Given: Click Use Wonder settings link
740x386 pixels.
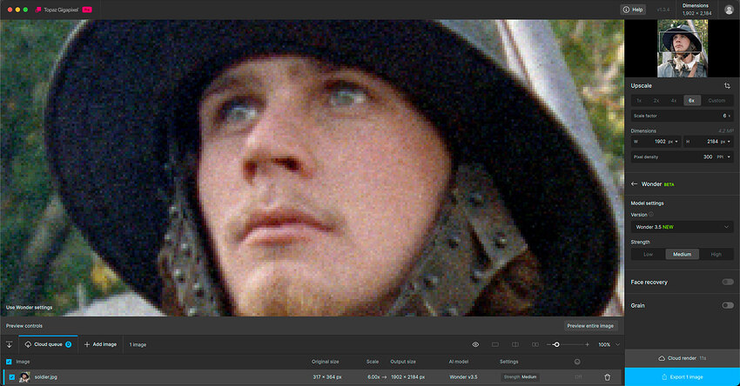Looking at the screenshot, I should pyautogui.click(x=30, y=307).
